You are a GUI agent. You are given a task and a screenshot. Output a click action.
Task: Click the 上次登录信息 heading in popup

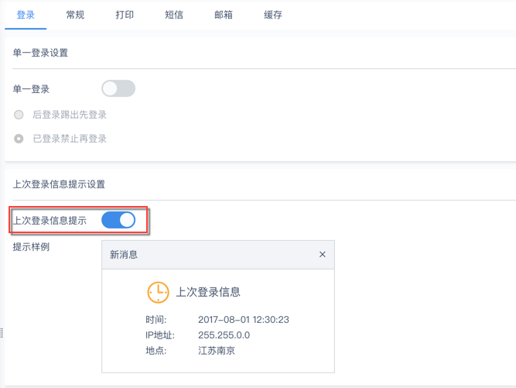(x=208, y=292)
